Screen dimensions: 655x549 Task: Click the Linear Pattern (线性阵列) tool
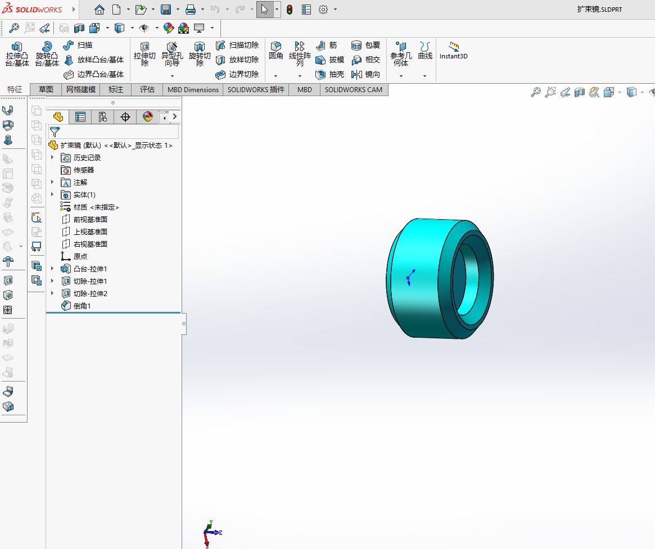[x=300, y=54]
